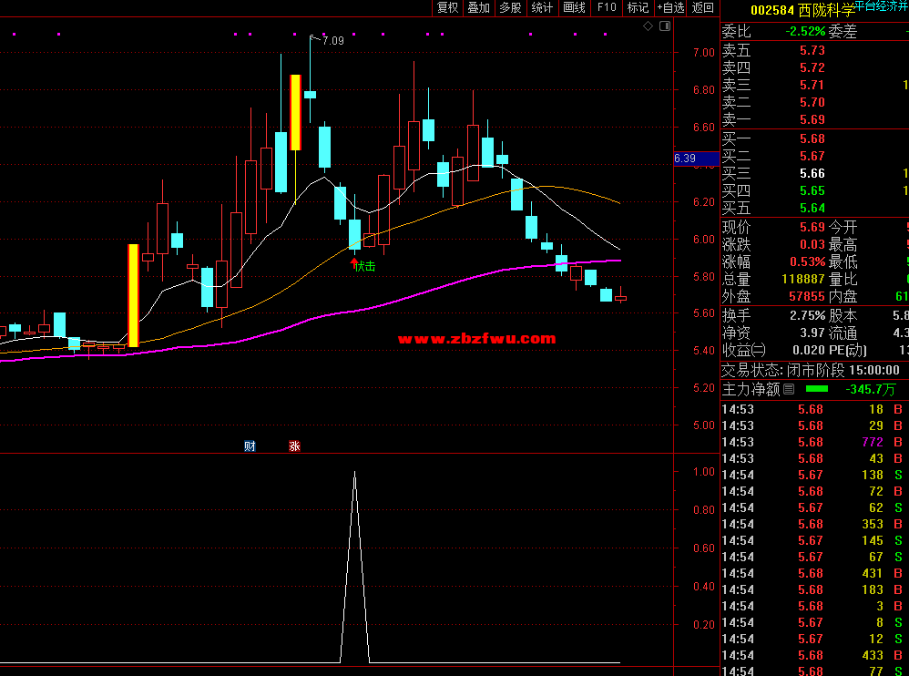Click 返回 to go back

(703, 8)
